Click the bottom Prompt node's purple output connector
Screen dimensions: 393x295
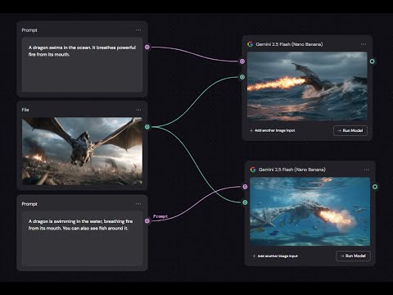(147, 220)
